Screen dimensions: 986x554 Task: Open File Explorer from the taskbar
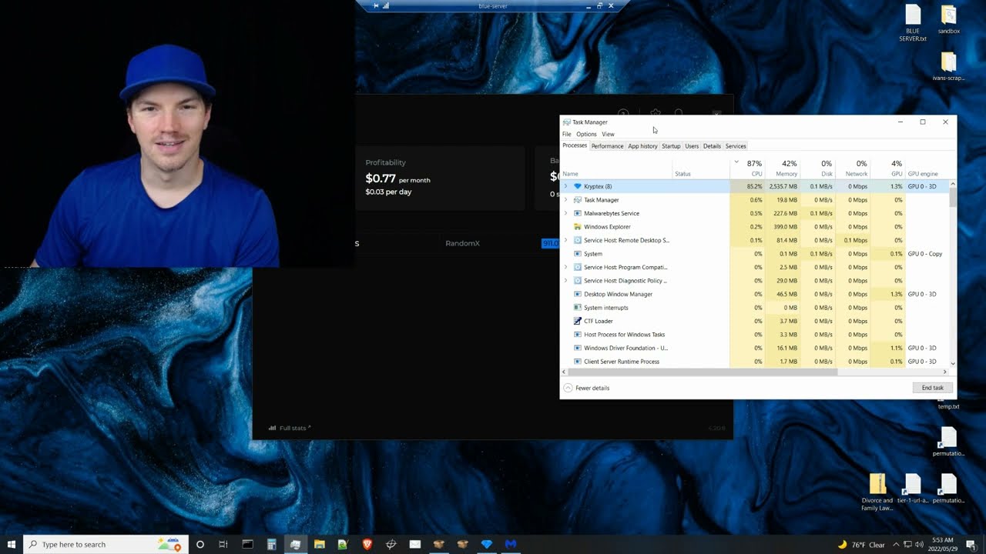[x=319, y=544]
